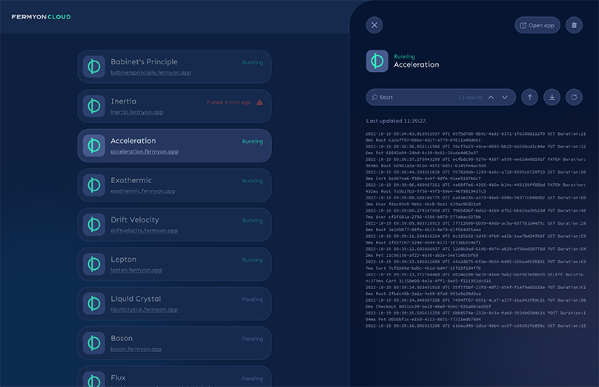The image size is (599, 387).
Task: Click the Drift Velocity app icon
Action: click(94, 225)
